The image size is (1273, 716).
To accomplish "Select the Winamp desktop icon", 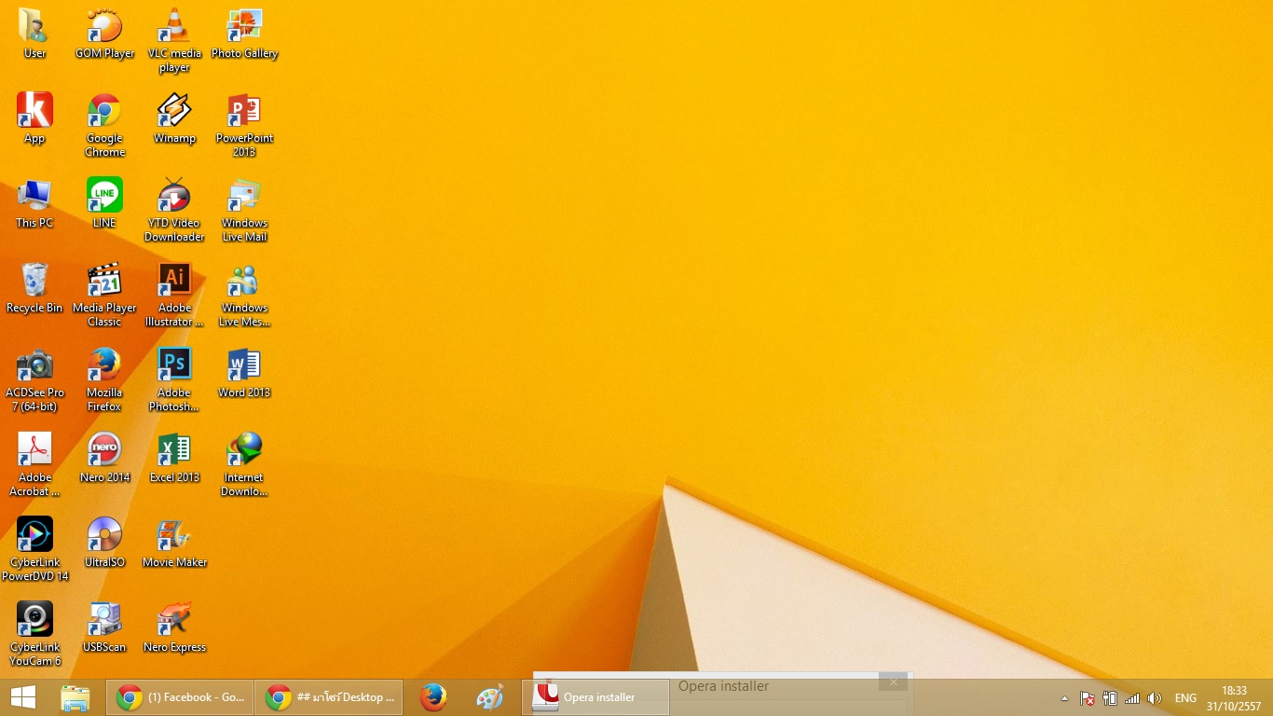I will [x=174, y=118].
